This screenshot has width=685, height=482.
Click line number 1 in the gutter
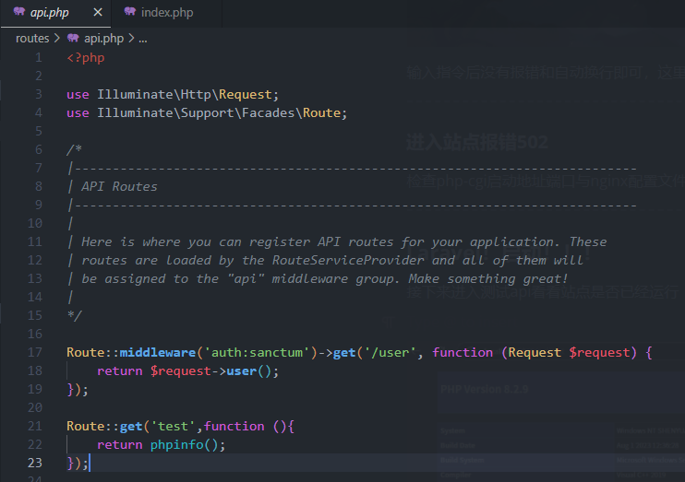pyautogui.click(x=38, y=57)
